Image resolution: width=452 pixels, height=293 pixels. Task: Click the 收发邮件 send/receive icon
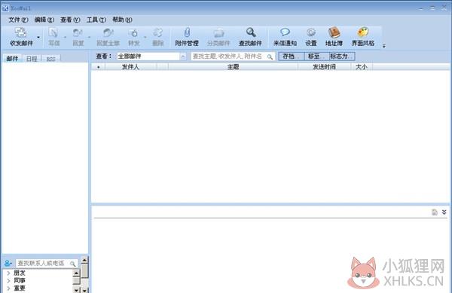pos(21,32)
